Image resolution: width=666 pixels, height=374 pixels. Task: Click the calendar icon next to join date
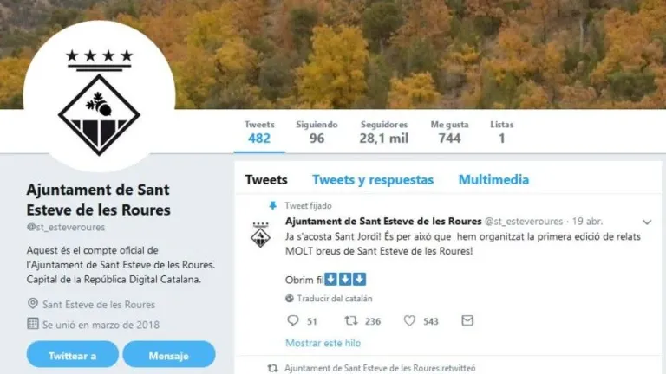point(33,324)
